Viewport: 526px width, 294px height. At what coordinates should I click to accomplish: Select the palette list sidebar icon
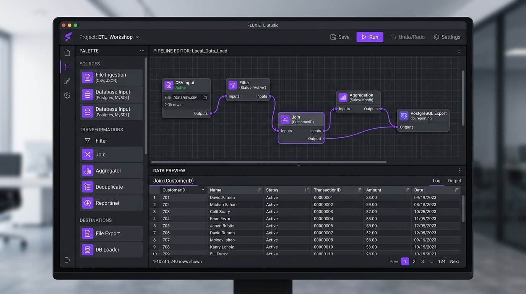click(67, 67)
